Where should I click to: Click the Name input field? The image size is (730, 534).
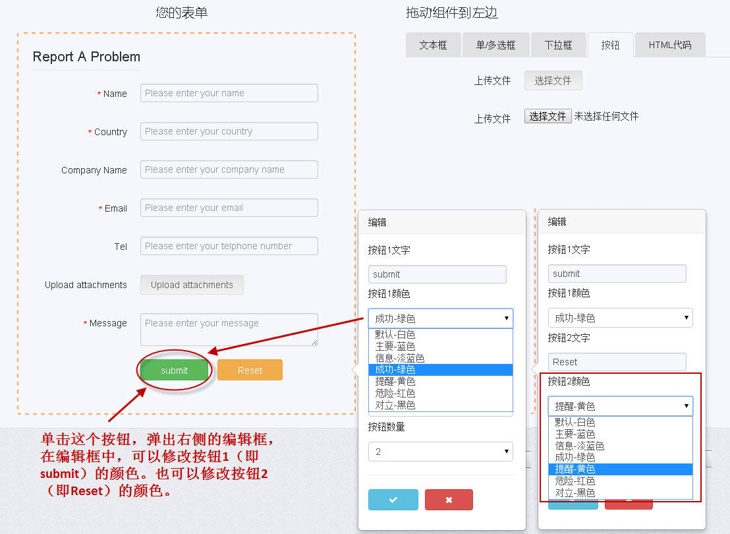[x=229, y=93]
